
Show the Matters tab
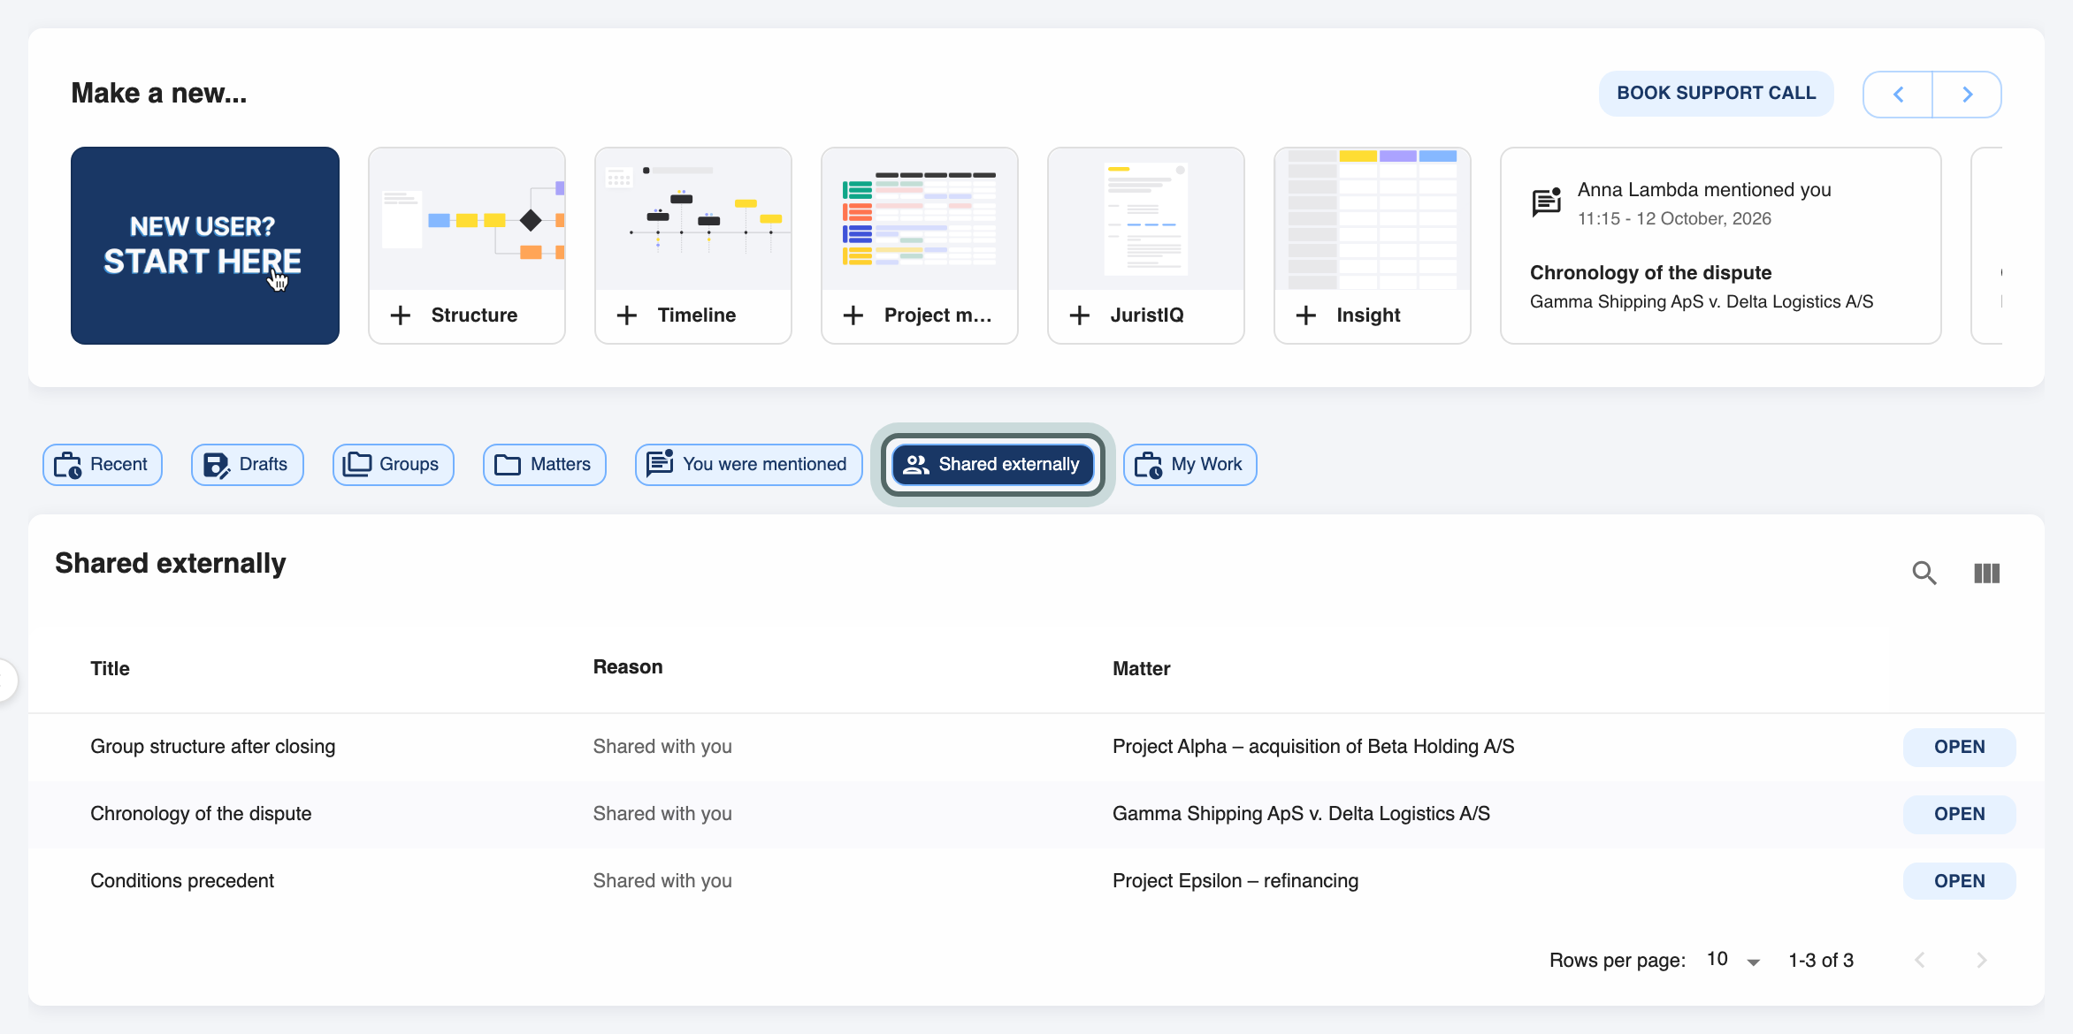click(545, 465)
